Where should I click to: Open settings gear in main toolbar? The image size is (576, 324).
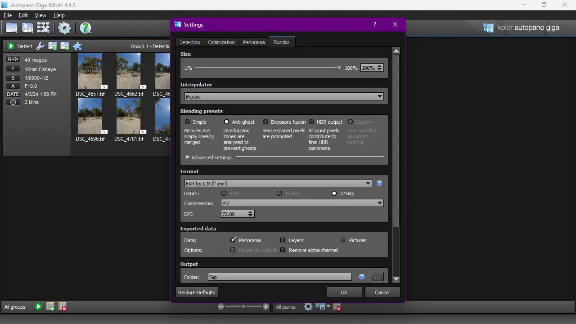64,28
